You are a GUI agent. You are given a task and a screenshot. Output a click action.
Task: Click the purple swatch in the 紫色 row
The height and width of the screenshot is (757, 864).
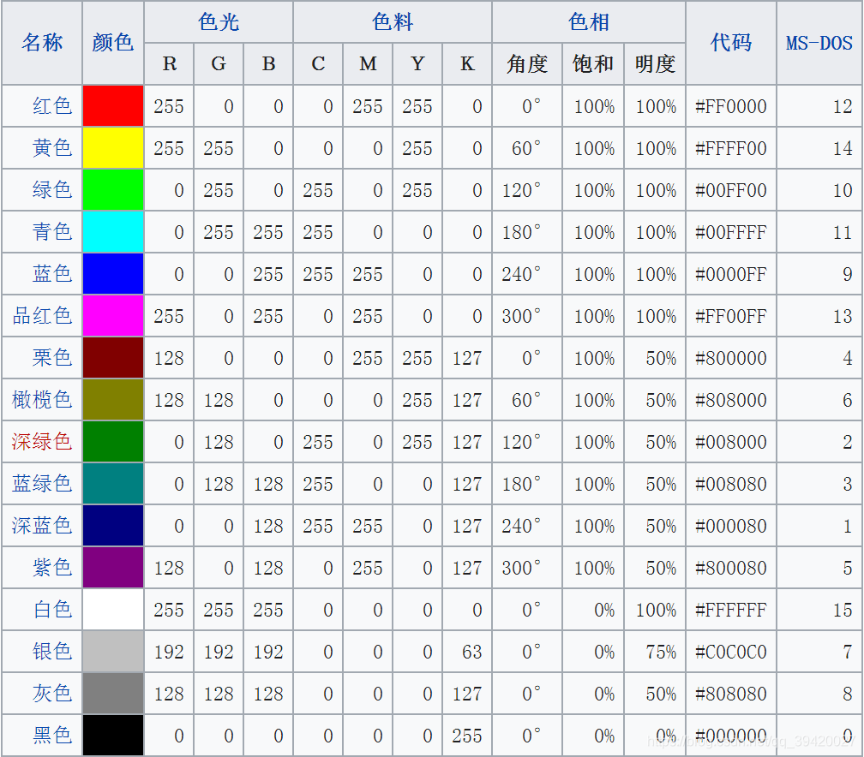point(112,568)
